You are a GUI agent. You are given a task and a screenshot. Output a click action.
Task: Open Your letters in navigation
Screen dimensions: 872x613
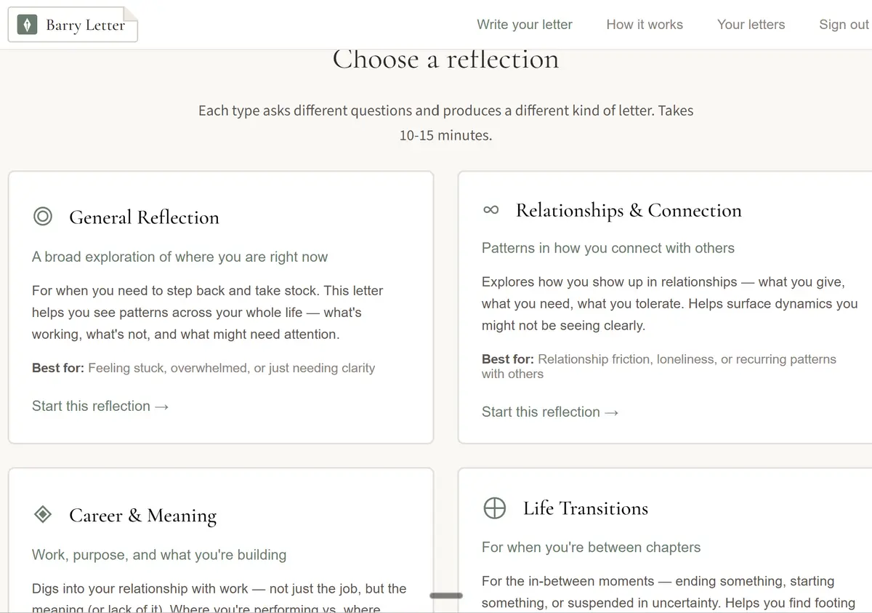(751, 25)
